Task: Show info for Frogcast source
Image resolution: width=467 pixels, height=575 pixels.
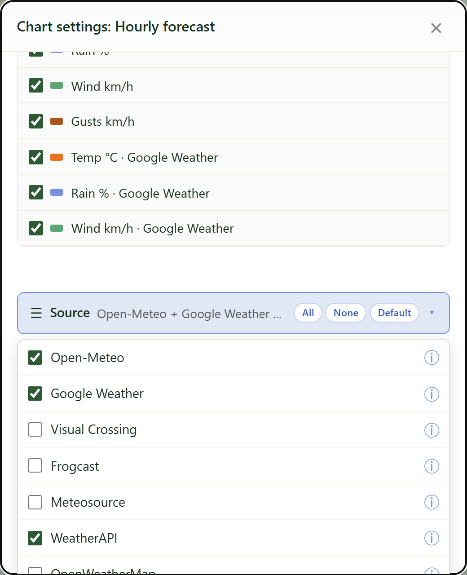Action: [x=432, y=466]
